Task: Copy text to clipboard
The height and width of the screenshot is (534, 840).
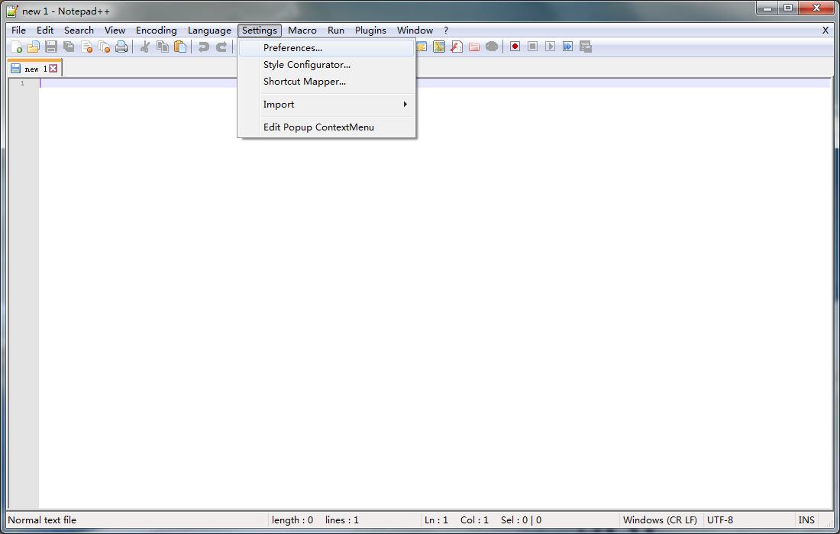Action: [x=162, y=47]
